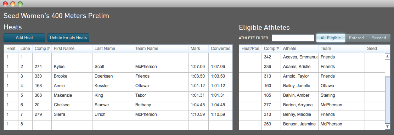Click the scroll up arrow in Eligible Athletes

click(x=388, y=56)
